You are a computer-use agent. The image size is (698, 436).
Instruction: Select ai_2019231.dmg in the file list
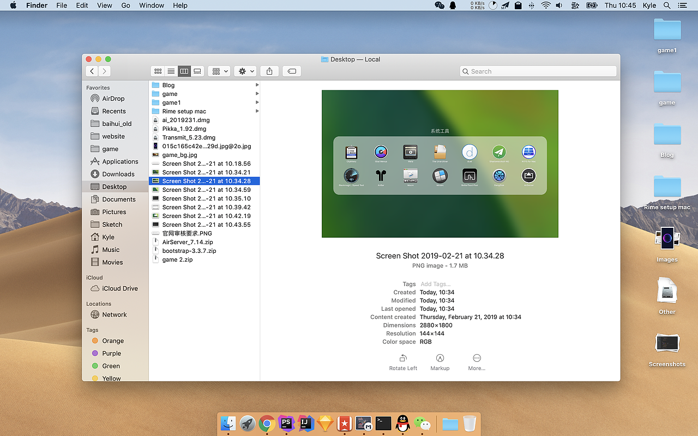[x=204, y=120]
